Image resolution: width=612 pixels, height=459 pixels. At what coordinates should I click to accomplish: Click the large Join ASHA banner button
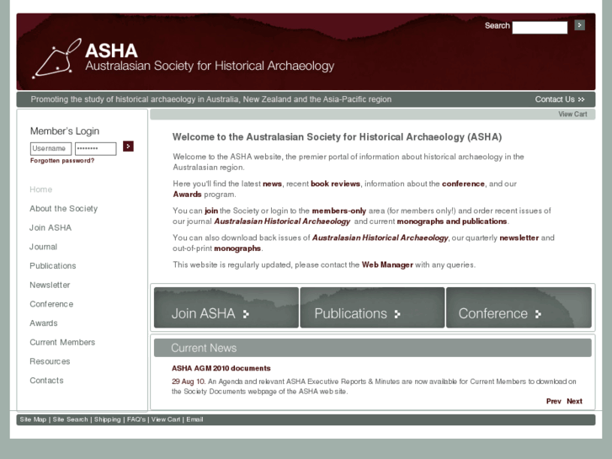click(226, 307)
